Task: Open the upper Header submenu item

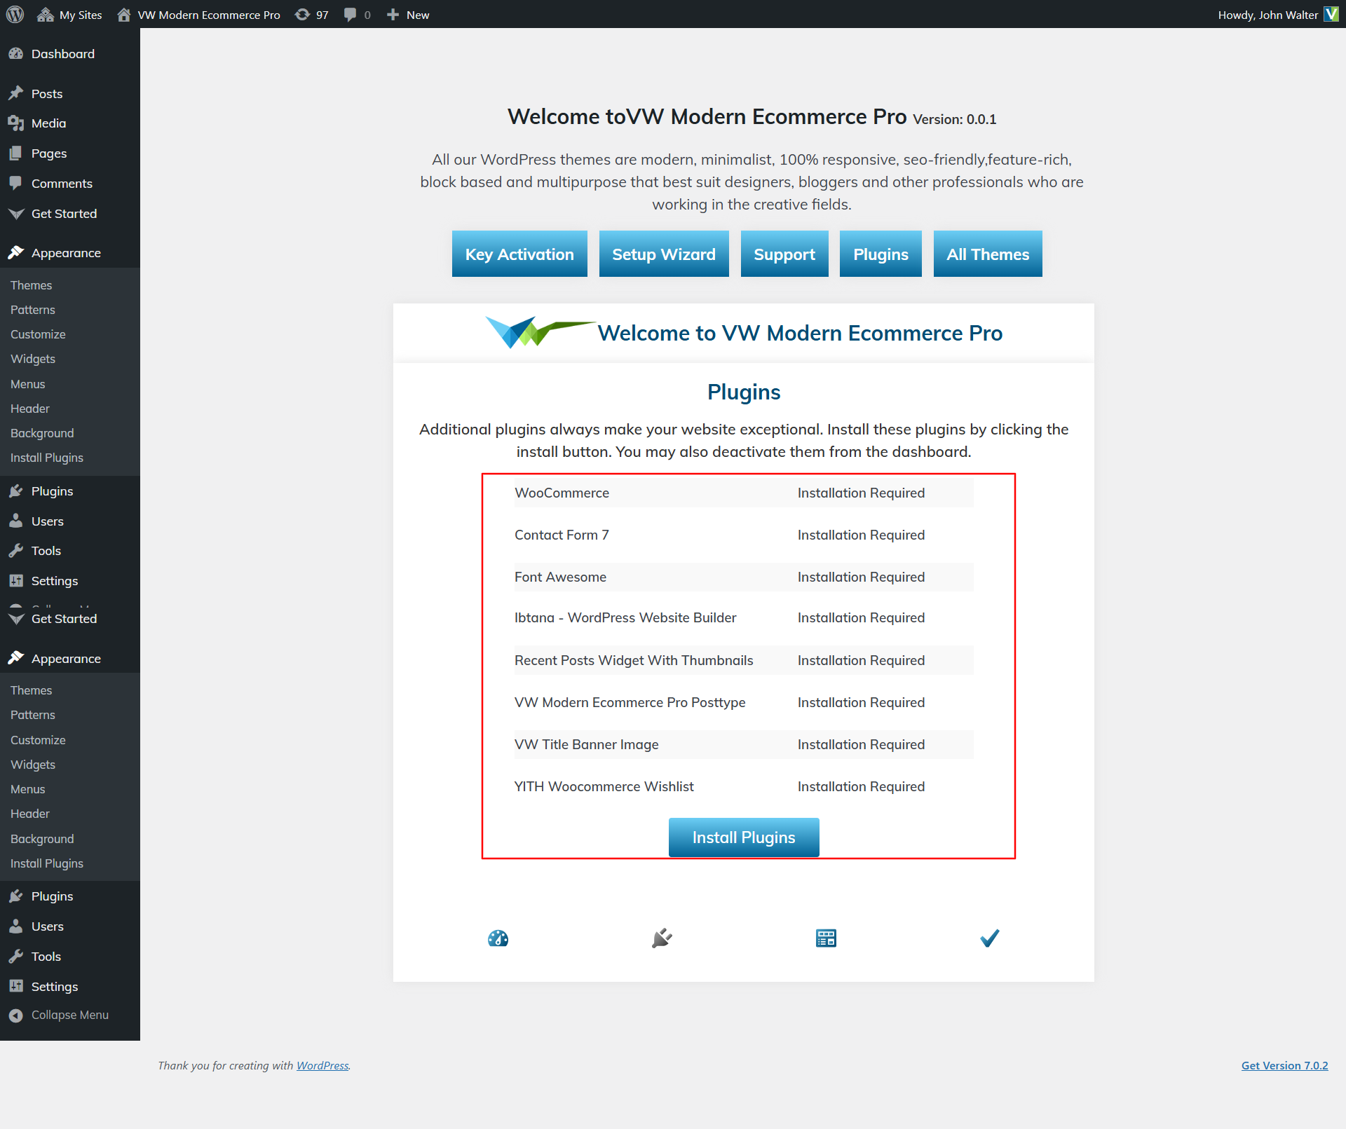Action: 30,409
